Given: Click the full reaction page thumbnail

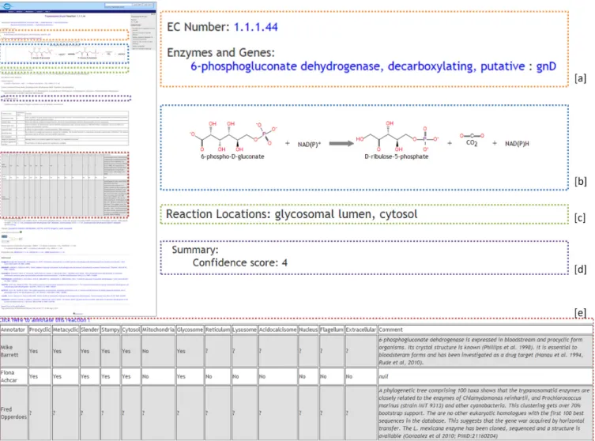Looking at the screenshot, I should click(78, 159).
